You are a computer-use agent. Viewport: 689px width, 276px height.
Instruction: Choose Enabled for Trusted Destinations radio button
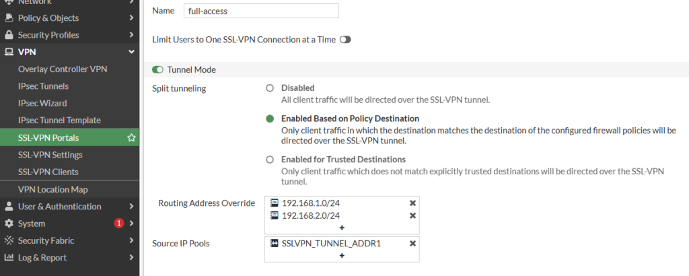(270, 160)
